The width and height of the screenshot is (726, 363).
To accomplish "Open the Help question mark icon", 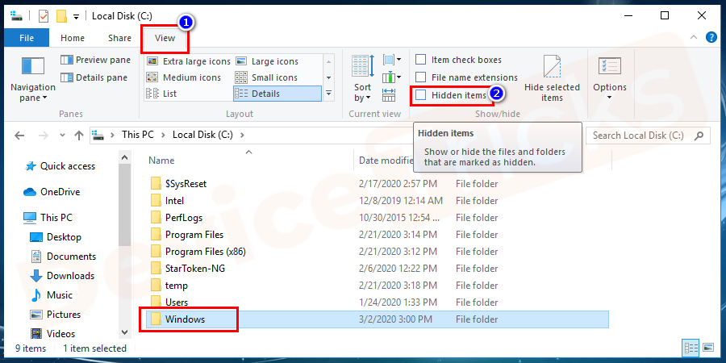I will point(711,37).
